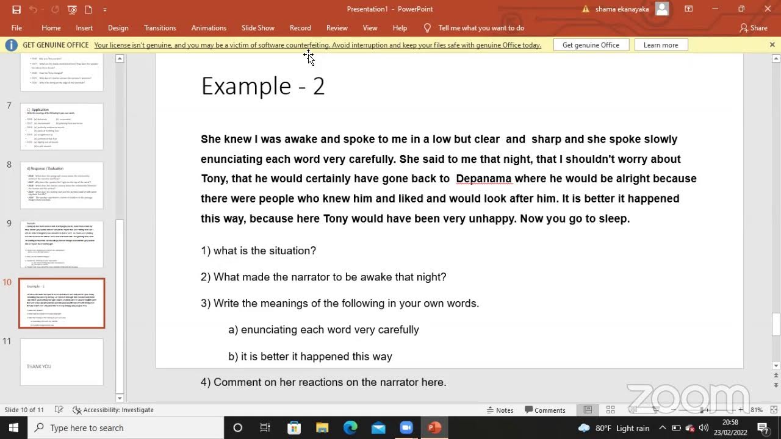Create a new presentation via the blank page icon
Screen dimensions: 781x439
point(88,9)
